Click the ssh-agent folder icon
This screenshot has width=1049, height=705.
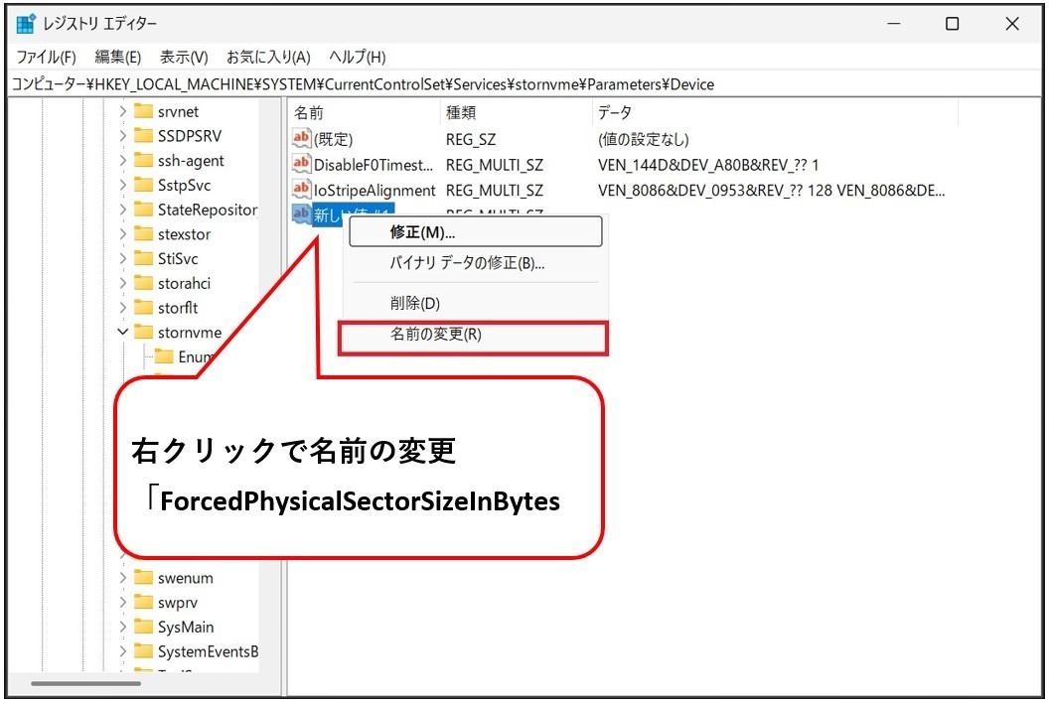pos(143,161)
